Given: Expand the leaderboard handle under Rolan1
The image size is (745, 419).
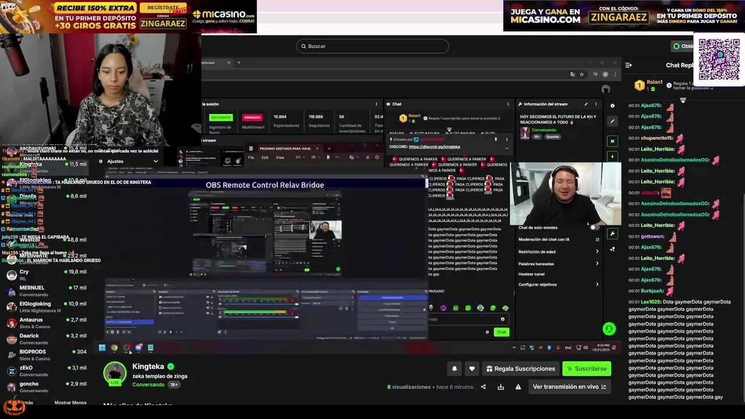Looking at the screenshot, I should pyautogui.click(x=683, y=100).
